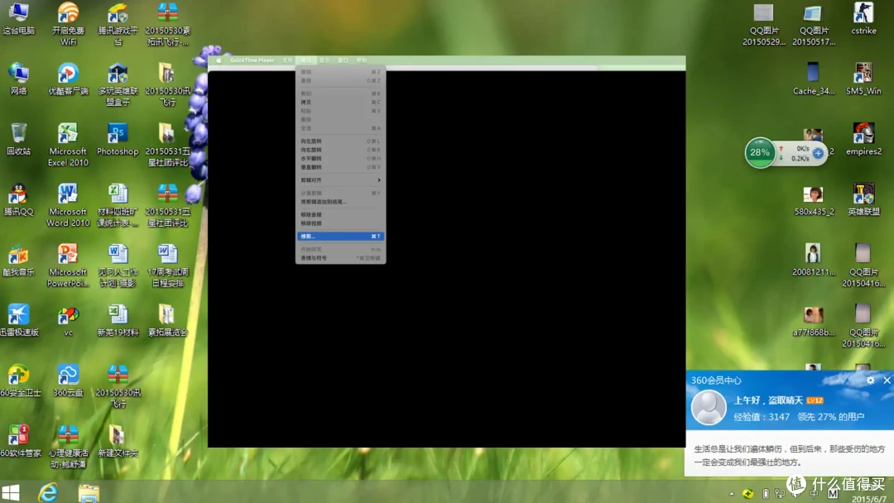
Task: Launch 英雄联盟 game shortcut
Action: 863,200
